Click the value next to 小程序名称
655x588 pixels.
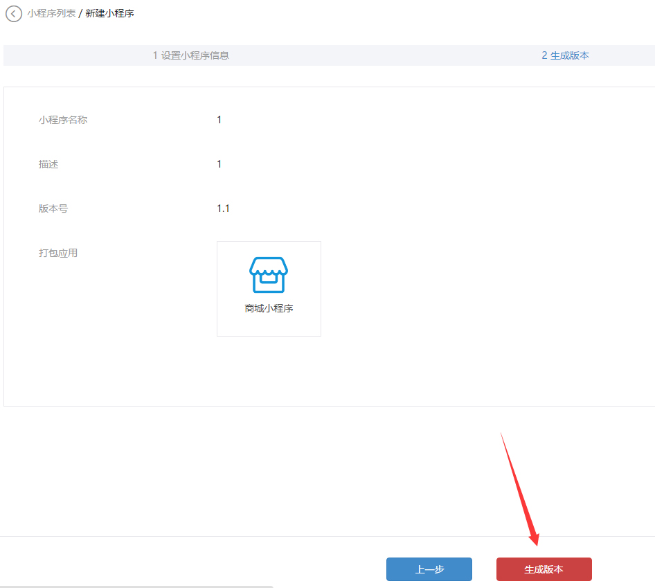219,120
